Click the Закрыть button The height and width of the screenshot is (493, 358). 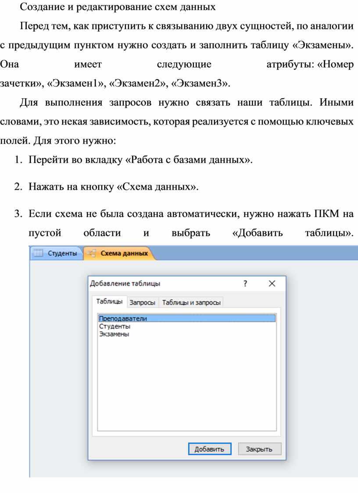click(259, 449)
